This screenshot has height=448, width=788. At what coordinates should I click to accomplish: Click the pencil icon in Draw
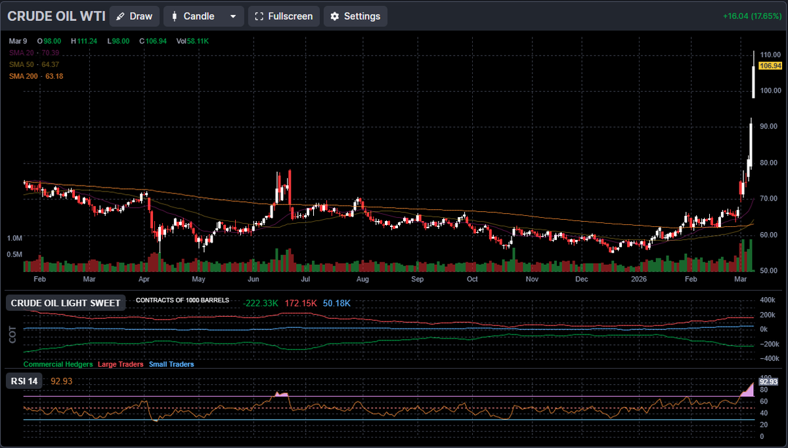(120, 16)
